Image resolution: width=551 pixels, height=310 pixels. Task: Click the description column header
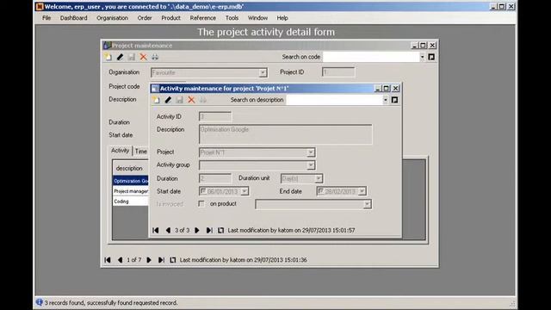click(x=131, y=168)
